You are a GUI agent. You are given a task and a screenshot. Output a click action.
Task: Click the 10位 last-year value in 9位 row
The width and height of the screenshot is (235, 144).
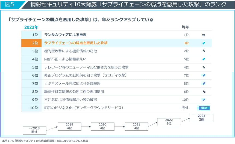[x=185, y=100]
